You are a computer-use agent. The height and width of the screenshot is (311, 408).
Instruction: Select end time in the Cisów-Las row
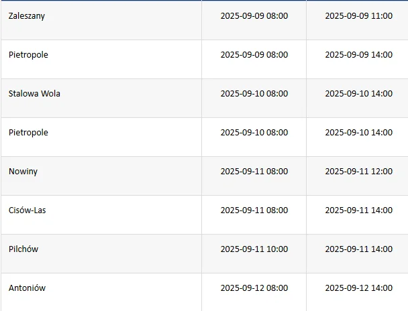tap(358, 210)
